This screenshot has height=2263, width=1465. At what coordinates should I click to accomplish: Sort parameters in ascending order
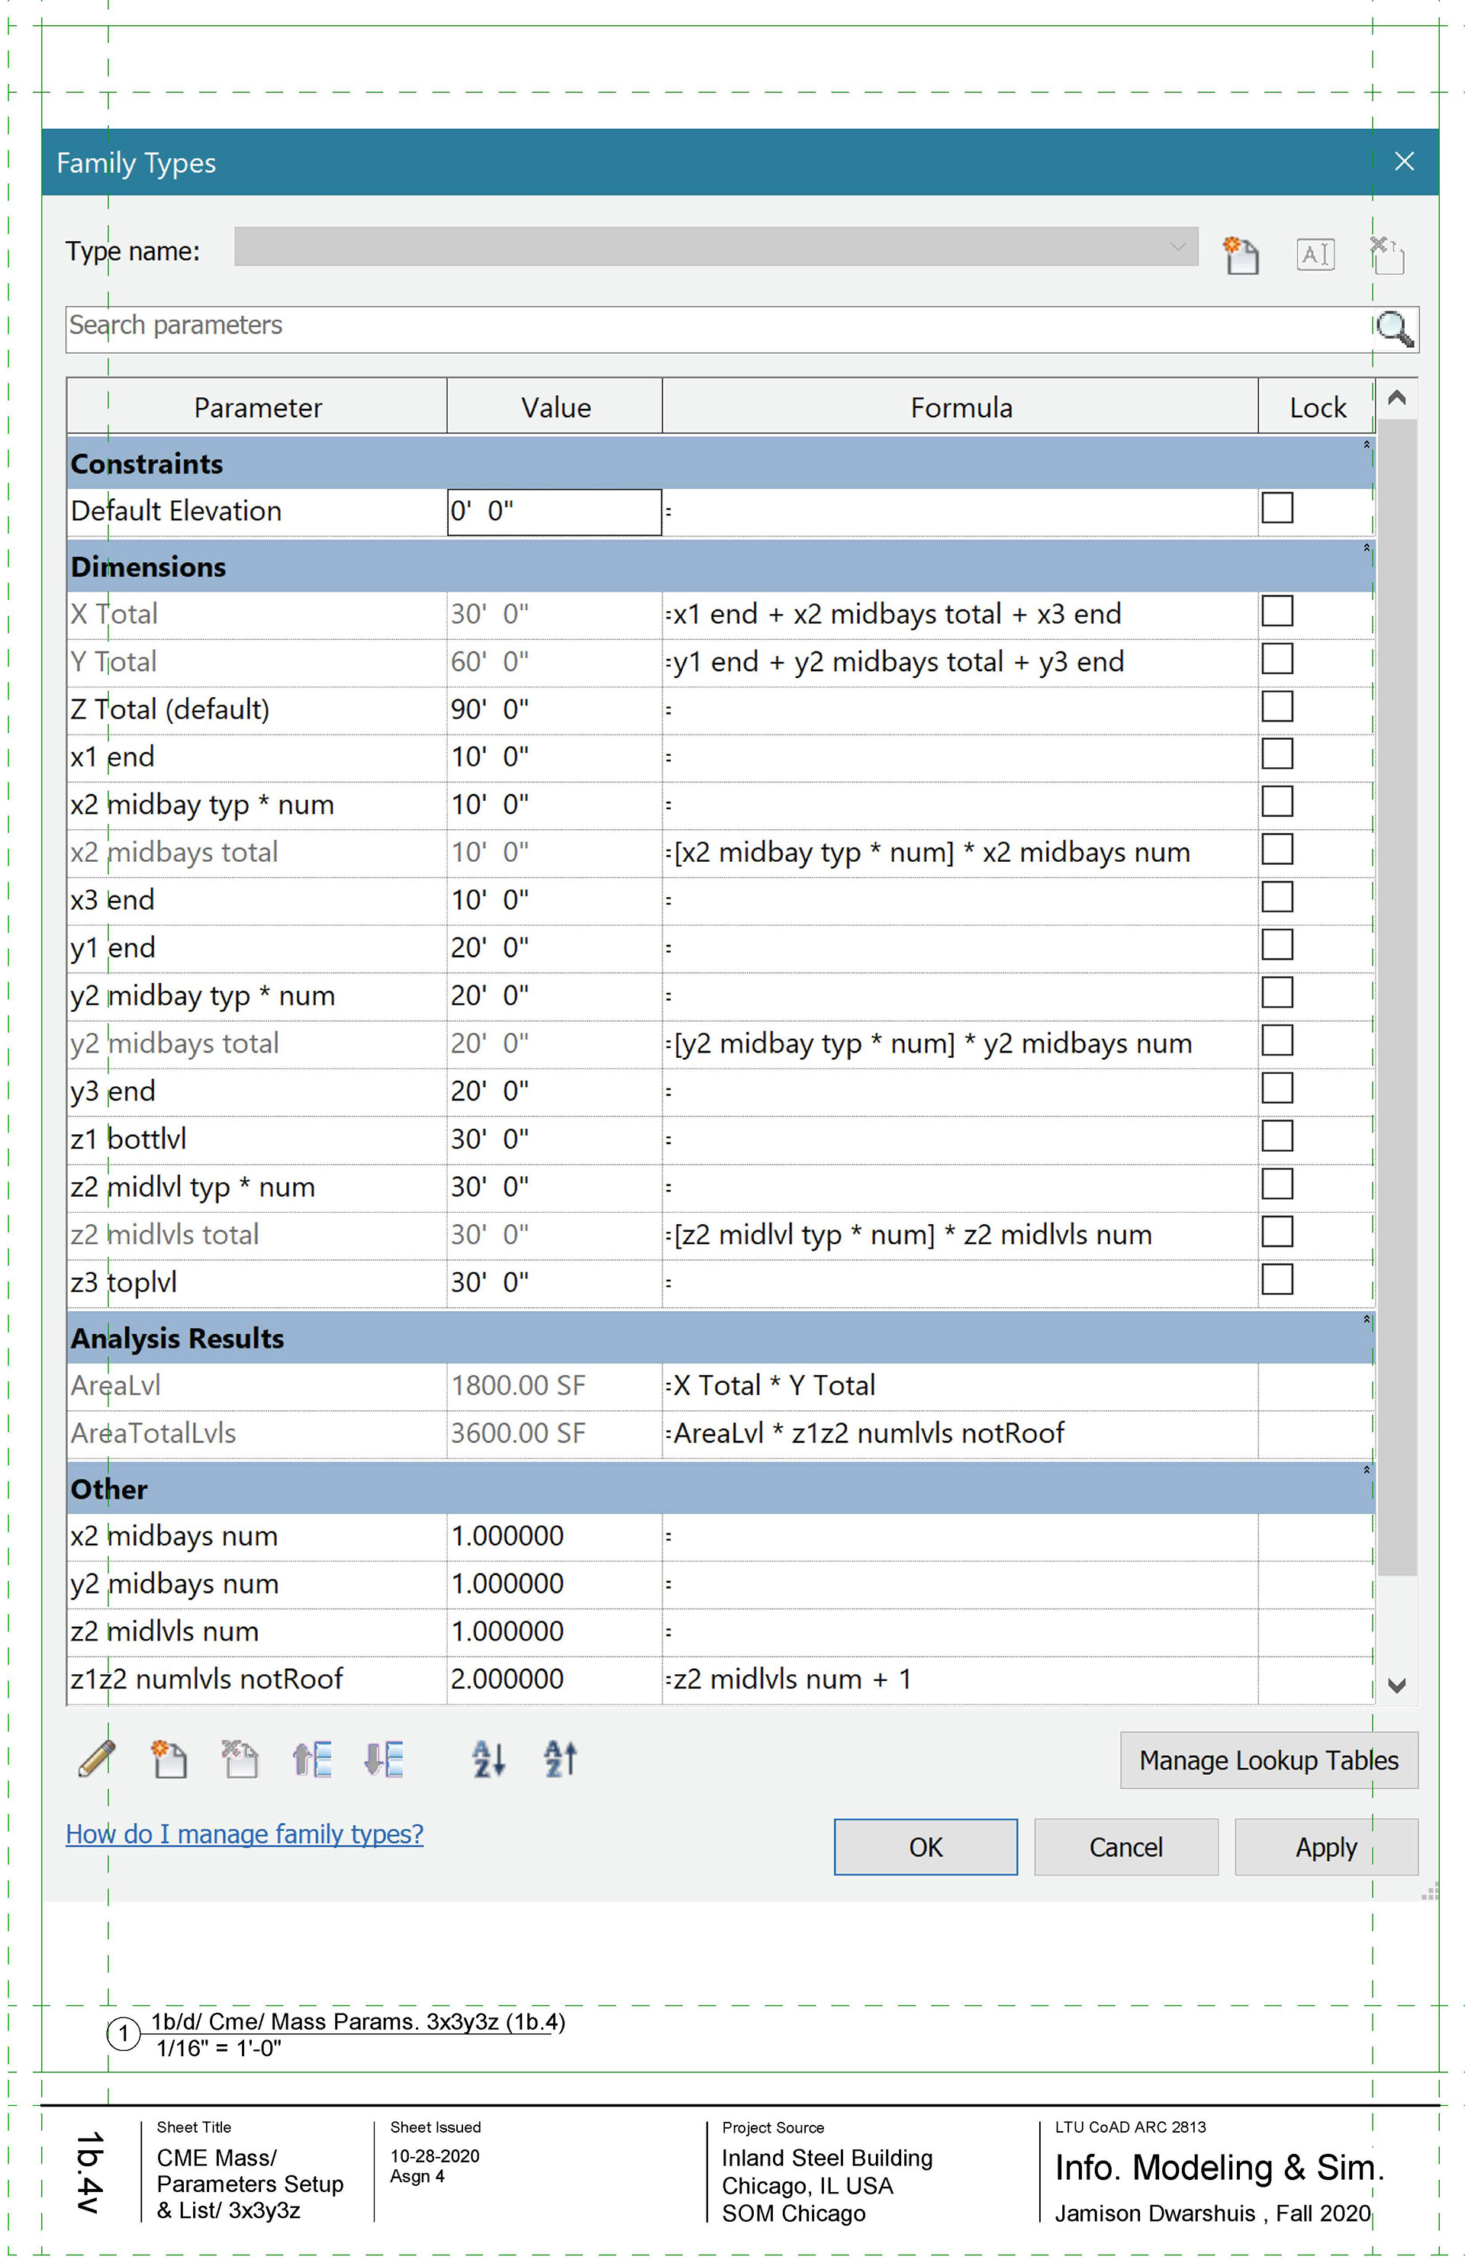point(489,1758)
